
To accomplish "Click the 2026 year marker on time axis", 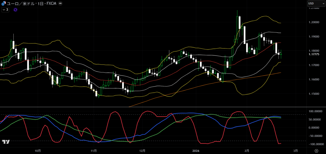I will pyautogui.click(x=196, y=150).
